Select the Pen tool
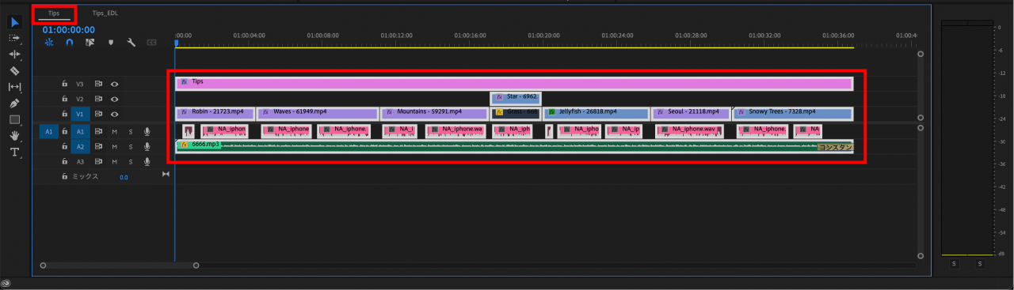 (x=14, y=104)
